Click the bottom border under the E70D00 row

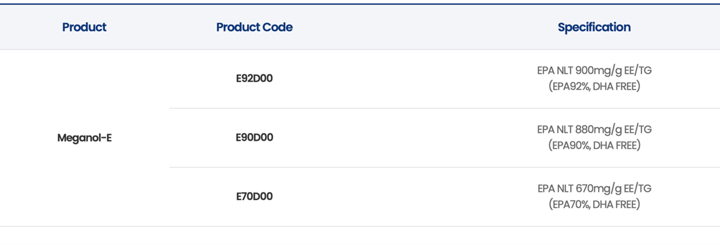coord(360,226)
